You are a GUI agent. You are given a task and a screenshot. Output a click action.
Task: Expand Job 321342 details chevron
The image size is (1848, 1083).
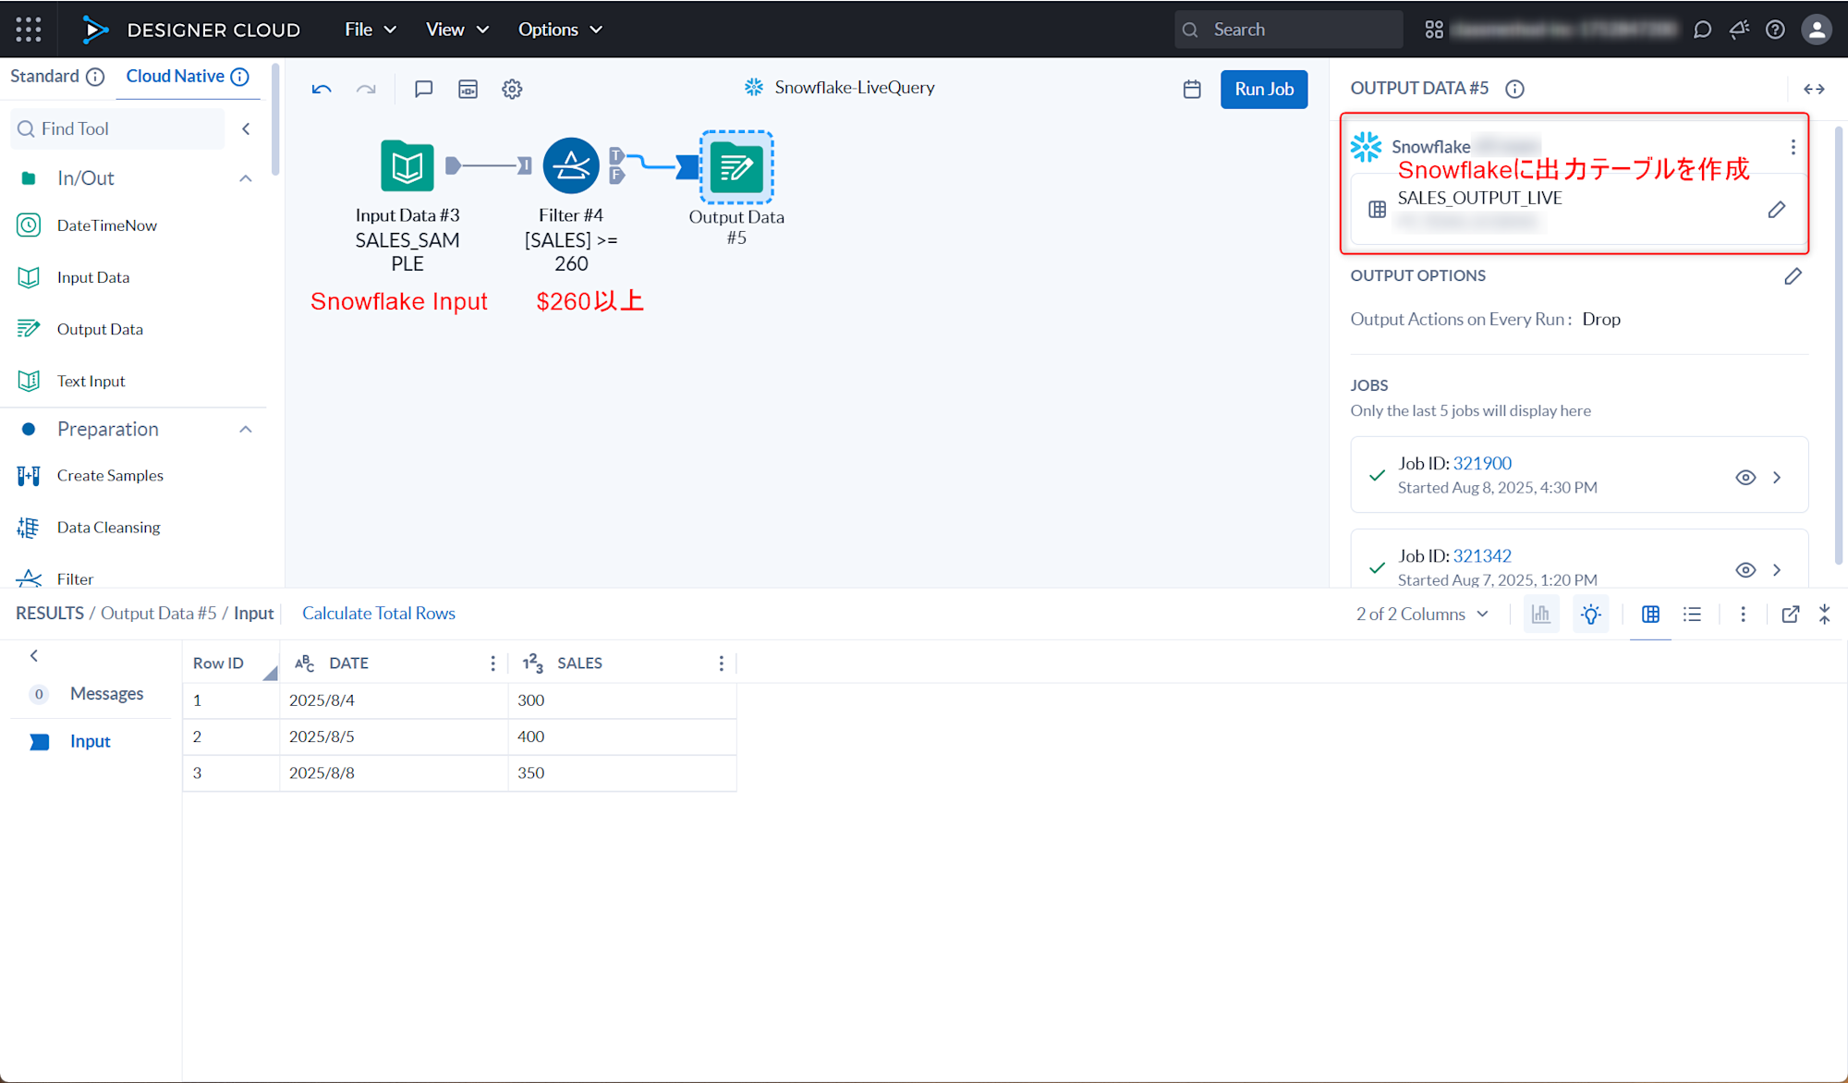[1777, 570]
